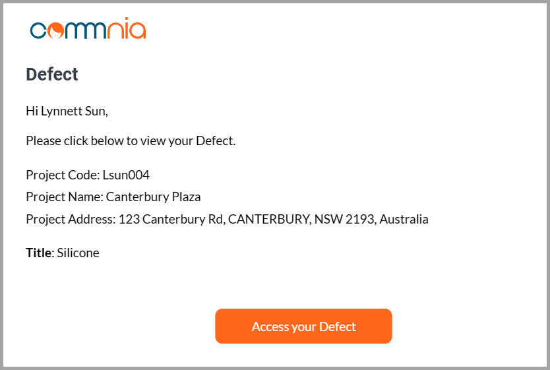The width and height of the screenshot is (550, 370).
Task: Click the Hi Lynnett Sun greeting
Action: click(67, 111)
